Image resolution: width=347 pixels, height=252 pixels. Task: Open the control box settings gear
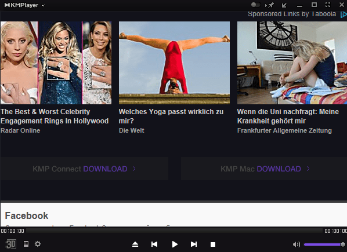38,244
